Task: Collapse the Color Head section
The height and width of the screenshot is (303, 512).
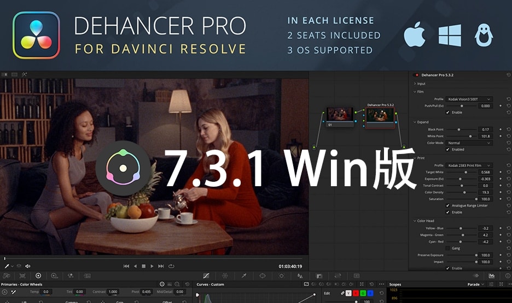Action: click(x=415, y=221)
